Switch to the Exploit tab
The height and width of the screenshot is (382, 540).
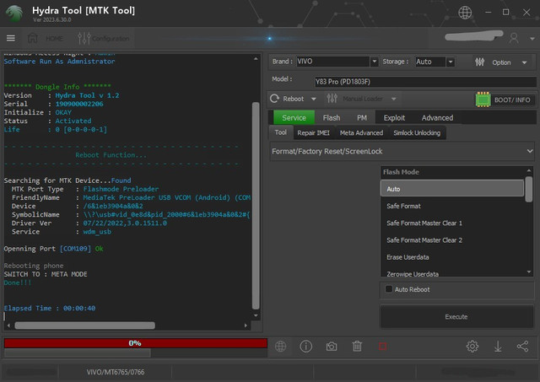tap(394, 118)
